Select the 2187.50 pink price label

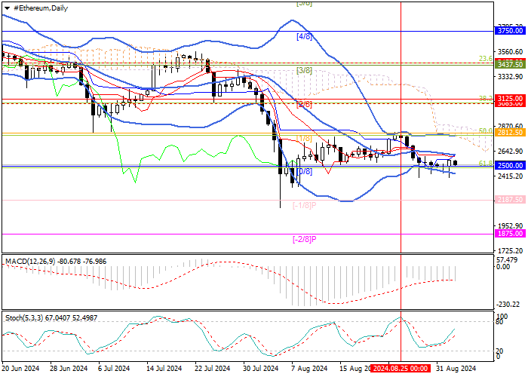click(x=510, y=200)
